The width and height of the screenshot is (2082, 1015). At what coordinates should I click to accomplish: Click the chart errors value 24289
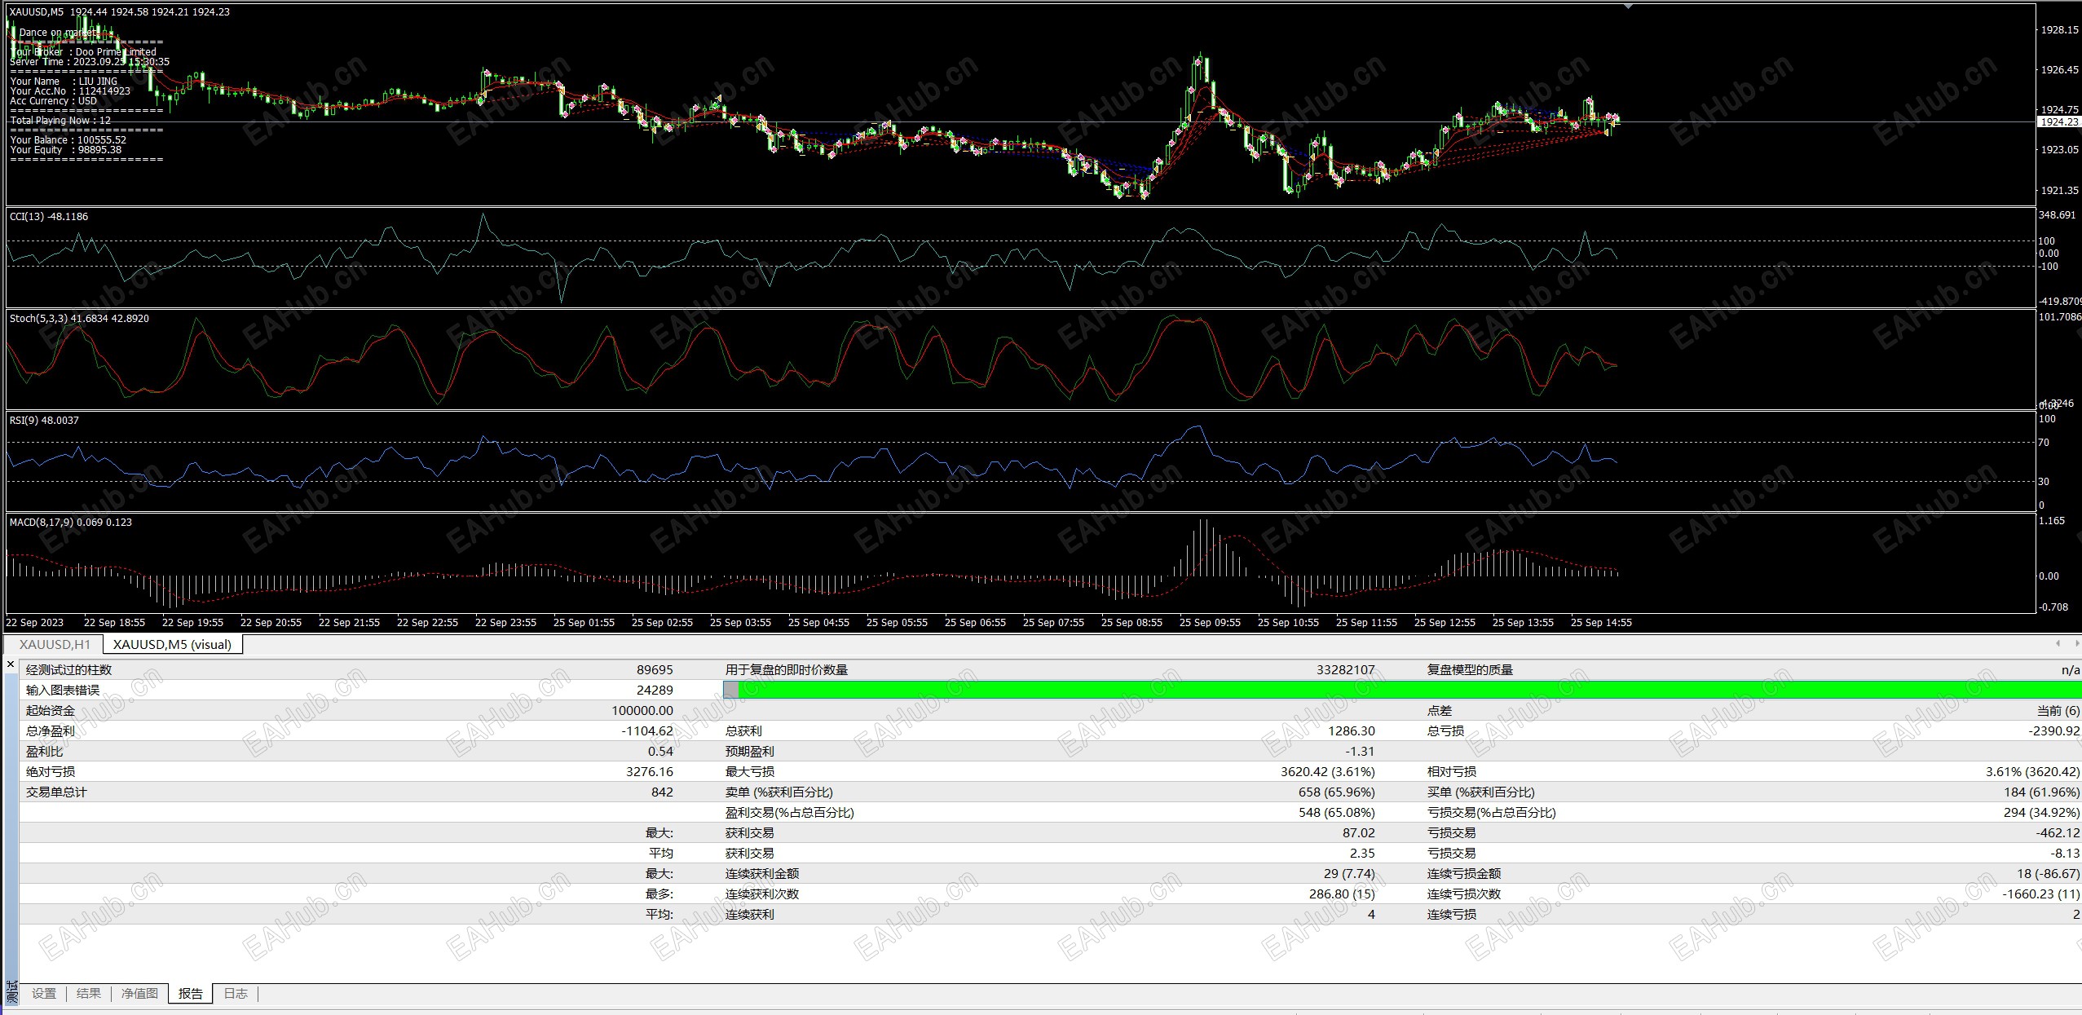655,691
